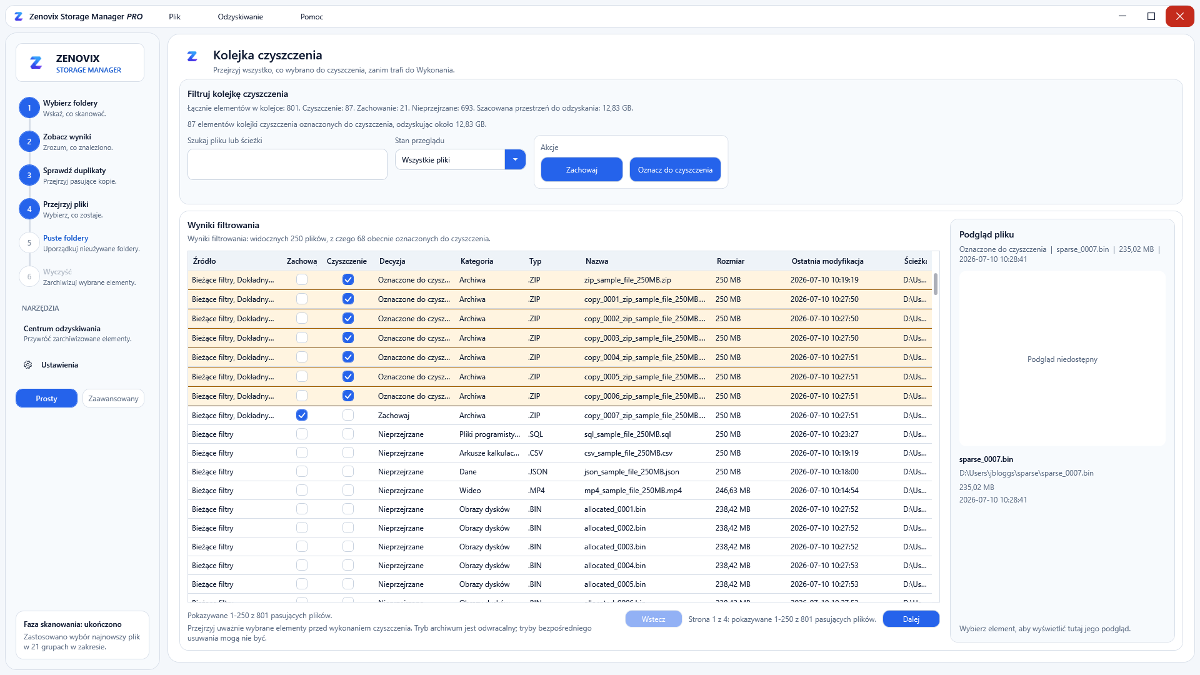Uncheck Czyszczenie for zip_sample_file_250MB.zip

pyautogui.click(x=348, y=280)
